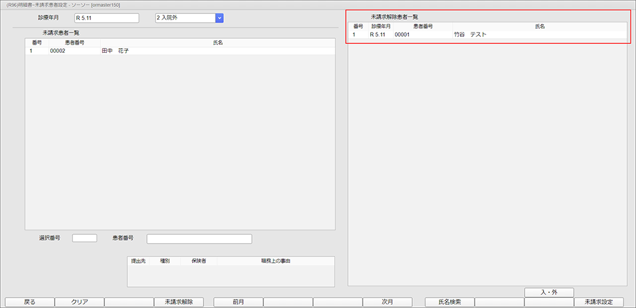Screen dimensions: 636x308
Task: Click the 未請求解除 button
Action: tap(179, 302)
